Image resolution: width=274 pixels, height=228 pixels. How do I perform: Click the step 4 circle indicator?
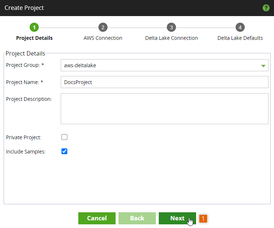240,27
